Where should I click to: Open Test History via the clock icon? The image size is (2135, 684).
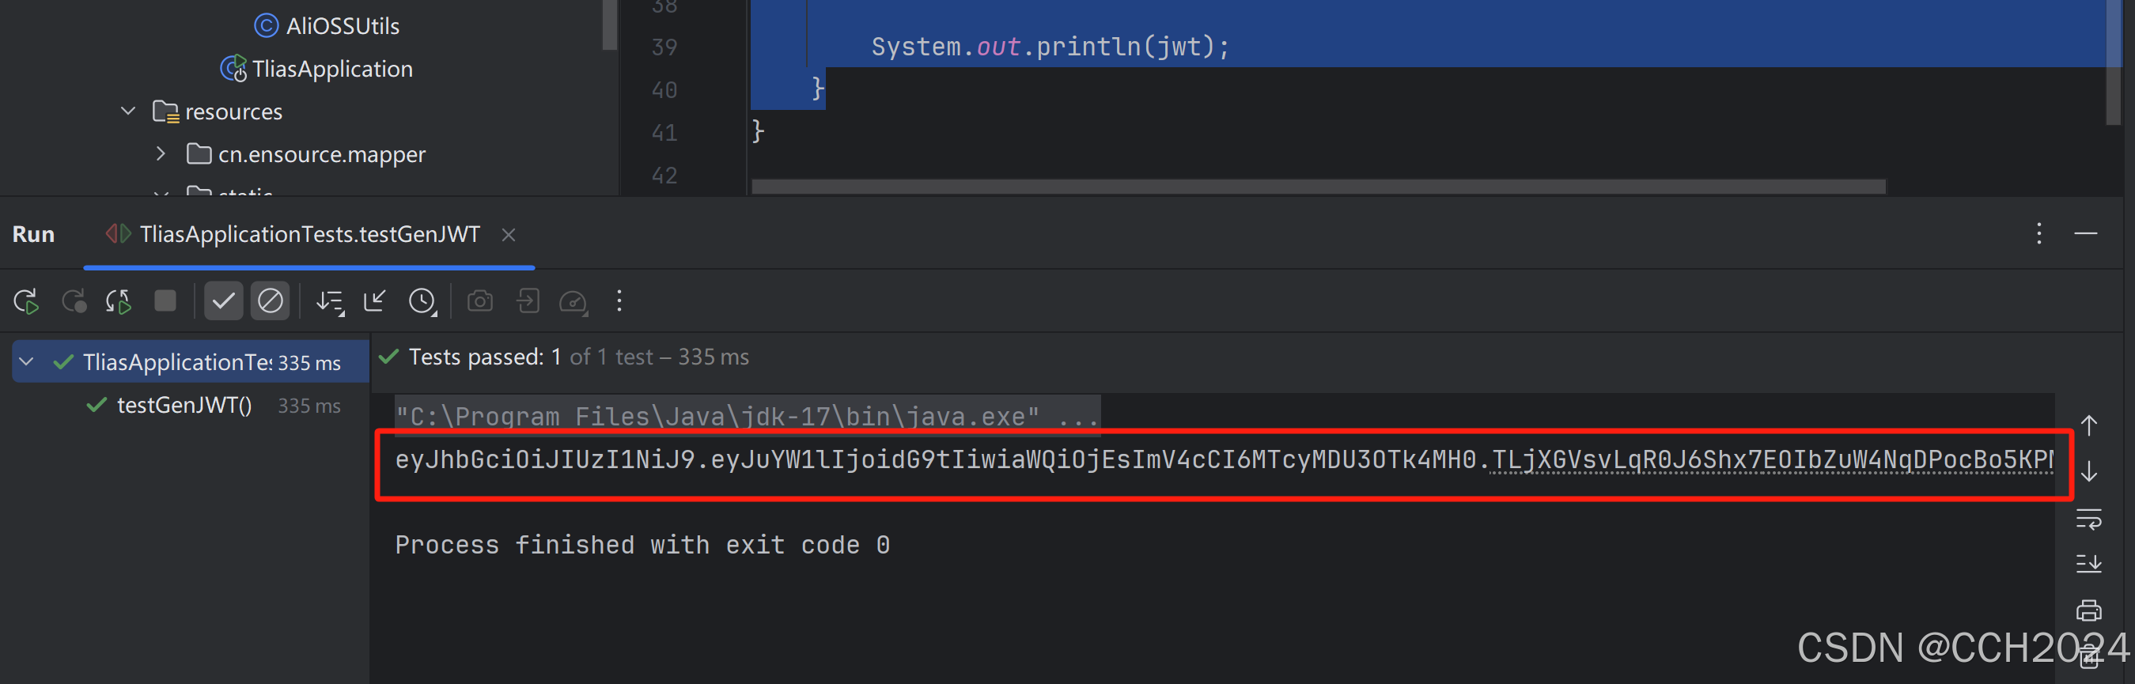point(422,300)
